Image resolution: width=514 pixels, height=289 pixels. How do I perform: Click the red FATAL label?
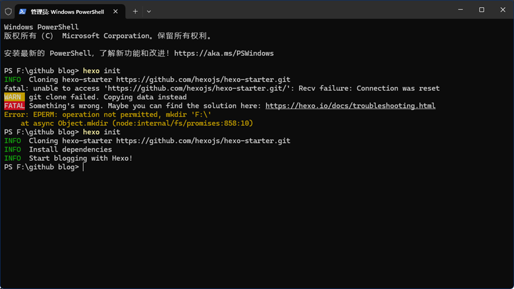pyautogui.click(x=14, y=106)
